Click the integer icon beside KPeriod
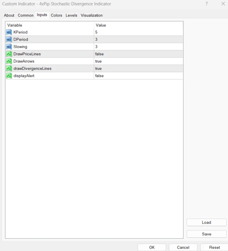228x251 pixels. [x=9, y=32]
